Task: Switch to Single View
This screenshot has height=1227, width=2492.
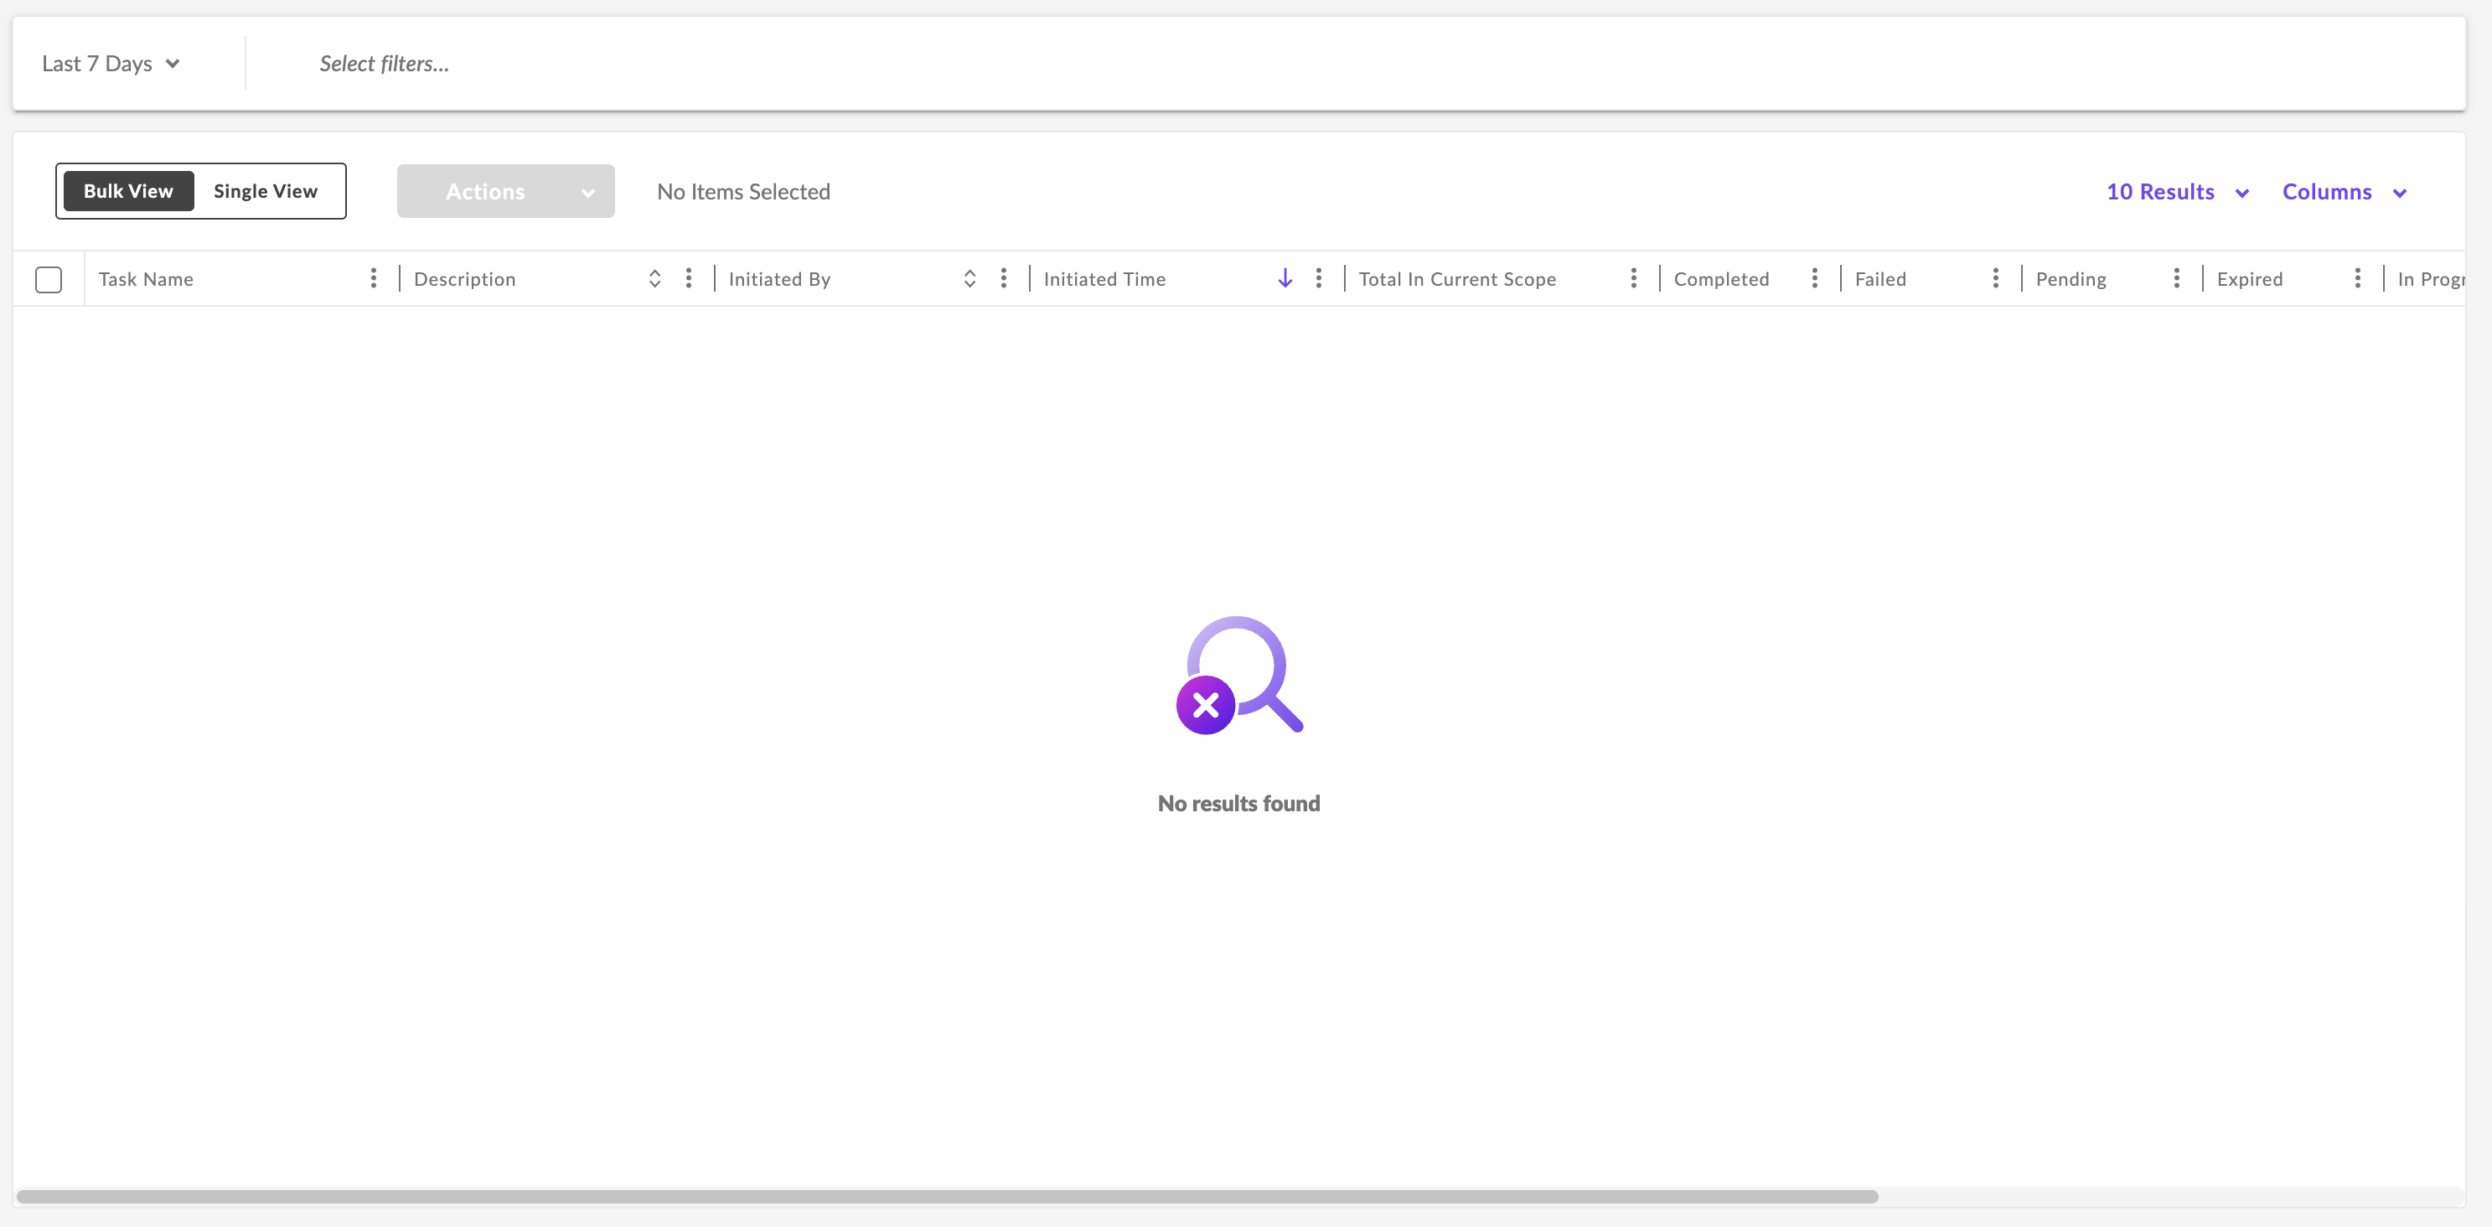Action: (x=265, y=192)
